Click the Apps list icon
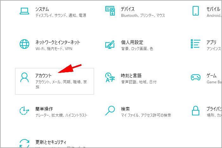The image size is (222, 148). tap(195, 45)
